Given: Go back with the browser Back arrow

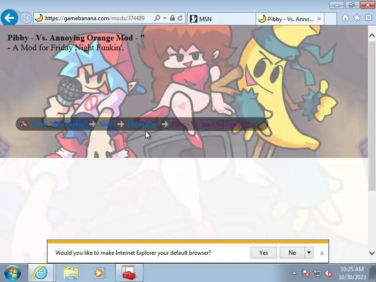Looking at the screenshot, I should click(9, 18).
